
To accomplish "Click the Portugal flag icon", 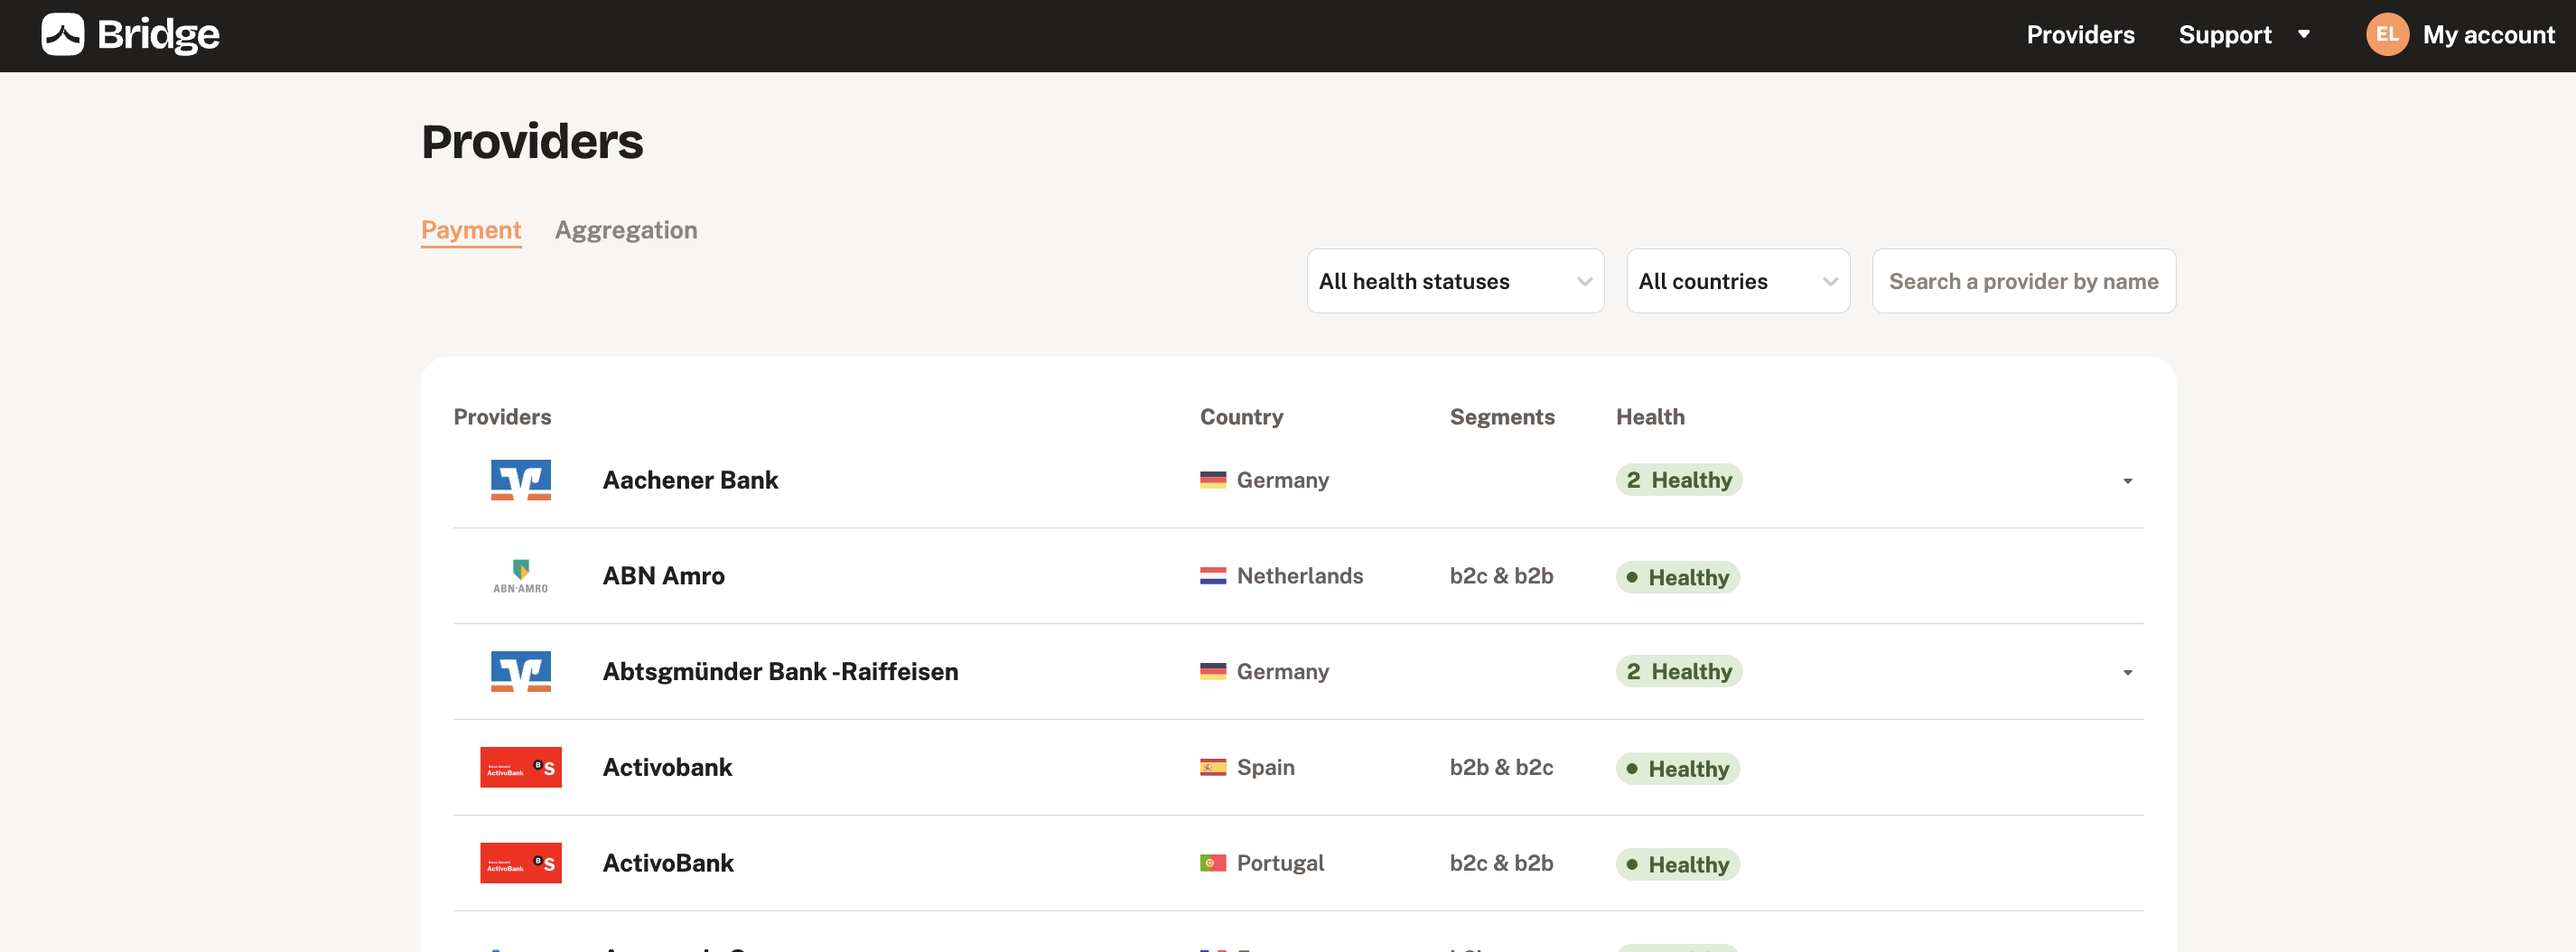I will (x=1212, y=863).
